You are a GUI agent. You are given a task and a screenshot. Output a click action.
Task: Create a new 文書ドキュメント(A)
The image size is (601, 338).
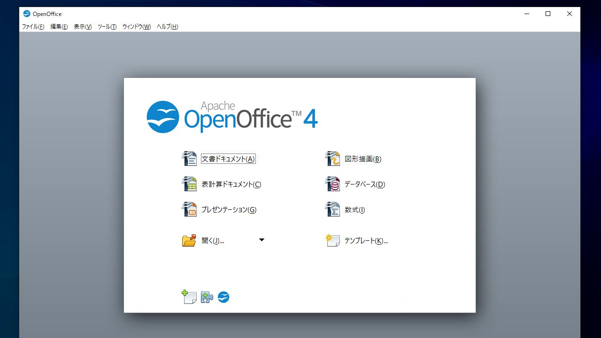(x=228, y=159)
